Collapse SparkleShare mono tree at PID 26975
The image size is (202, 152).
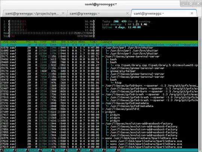tap(99, 138)
